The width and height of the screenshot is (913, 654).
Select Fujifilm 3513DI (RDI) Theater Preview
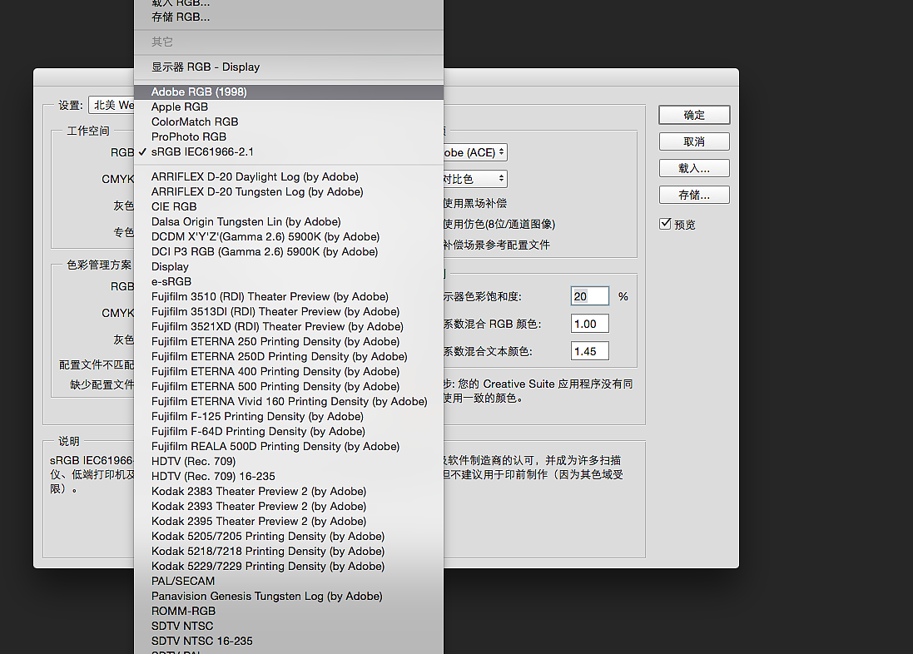point(288,311)
